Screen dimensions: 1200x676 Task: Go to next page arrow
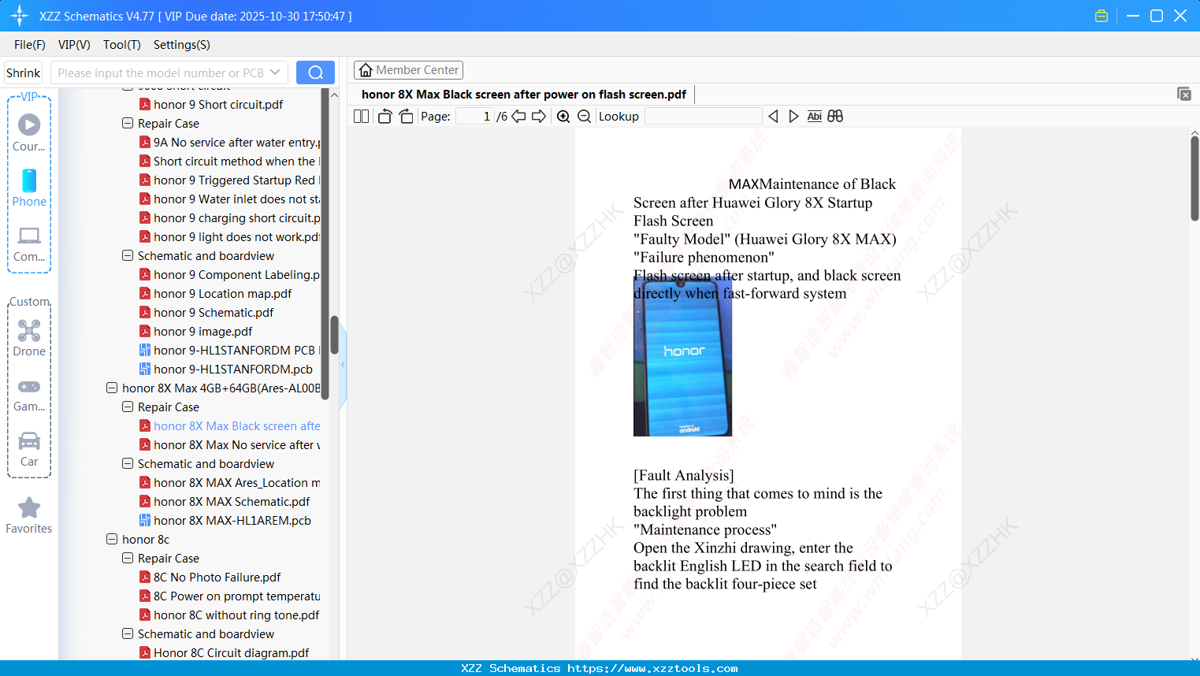point(539,117)
